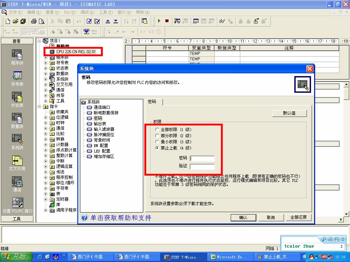The width and height of the screenshot is (350, 262).
Task: Select 脉冲捕捉位 in the system block tree
Action: (x=104, y=134)
